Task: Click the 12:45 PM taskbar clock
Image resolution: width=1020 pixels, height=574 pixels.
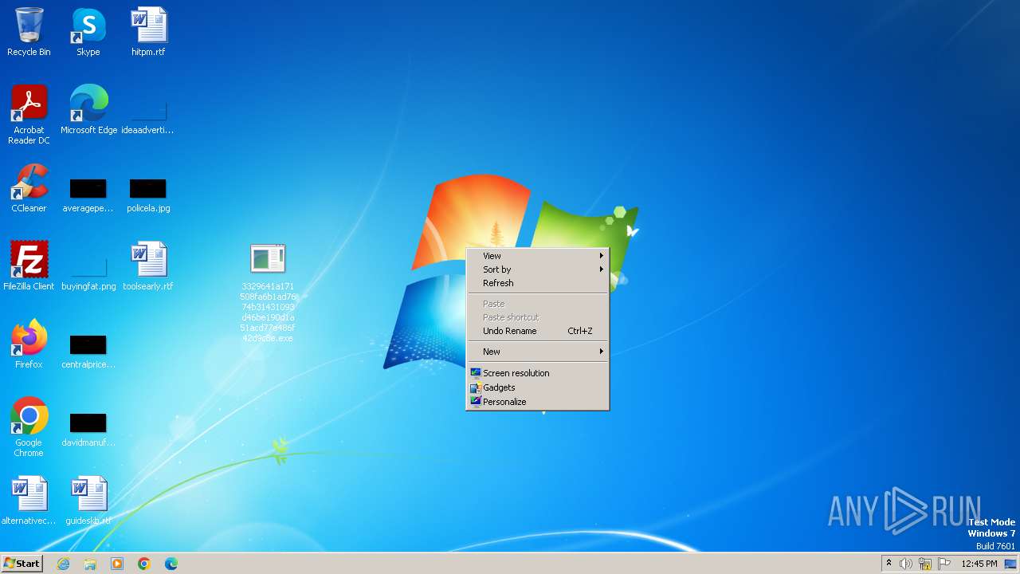Action: (x=979, y=564)
